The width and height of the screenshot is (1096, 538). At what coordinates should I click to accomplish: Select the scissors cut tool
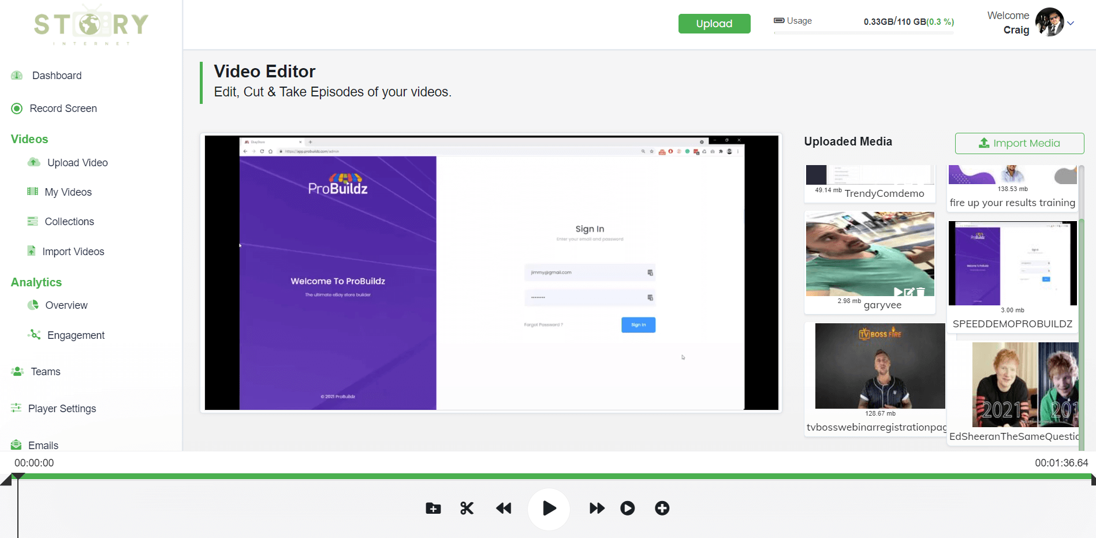(x=467, y=509)
